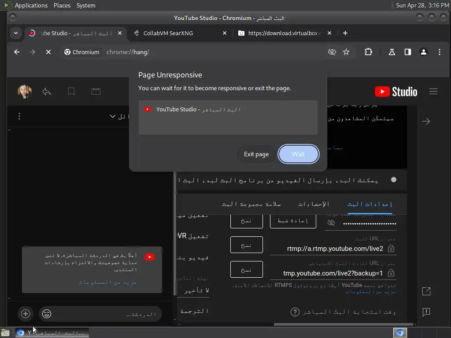Click the clock showing Sun Apr 28
451x338 pixels.
(422, 5)
